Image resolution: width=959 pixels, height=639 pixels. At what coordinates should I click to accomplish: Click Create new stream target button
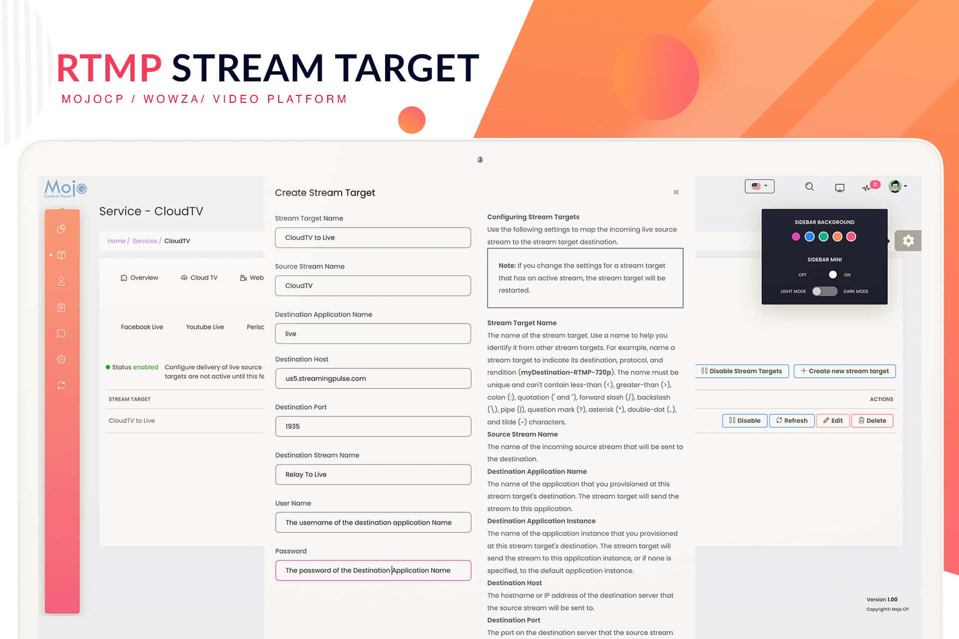pos(845,371)
